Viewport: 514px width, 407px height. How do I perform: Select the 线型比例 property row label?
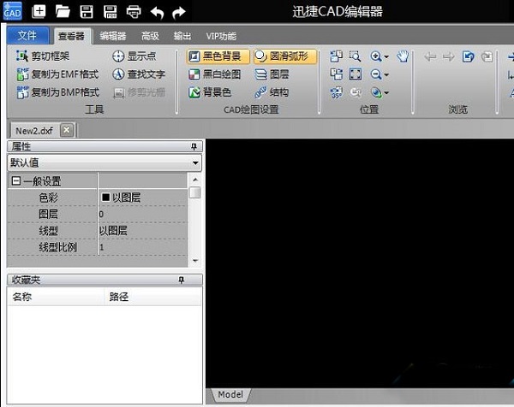click(x=58, y=247)
